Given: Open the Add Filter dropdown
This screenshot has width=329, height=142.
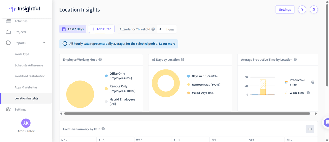Looking at the screenshot, I should coord(102,29).
